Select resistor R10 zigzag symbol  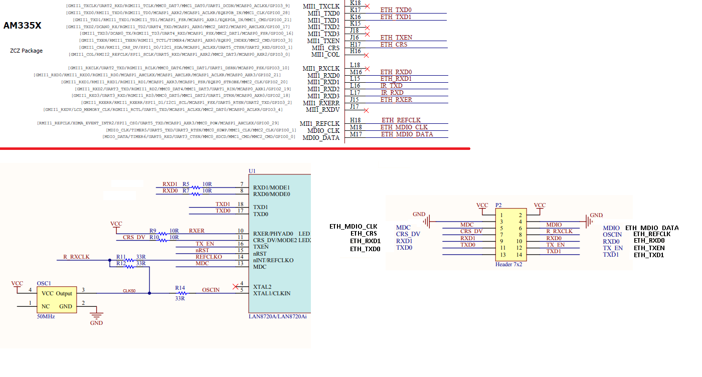tap(162, 241)
